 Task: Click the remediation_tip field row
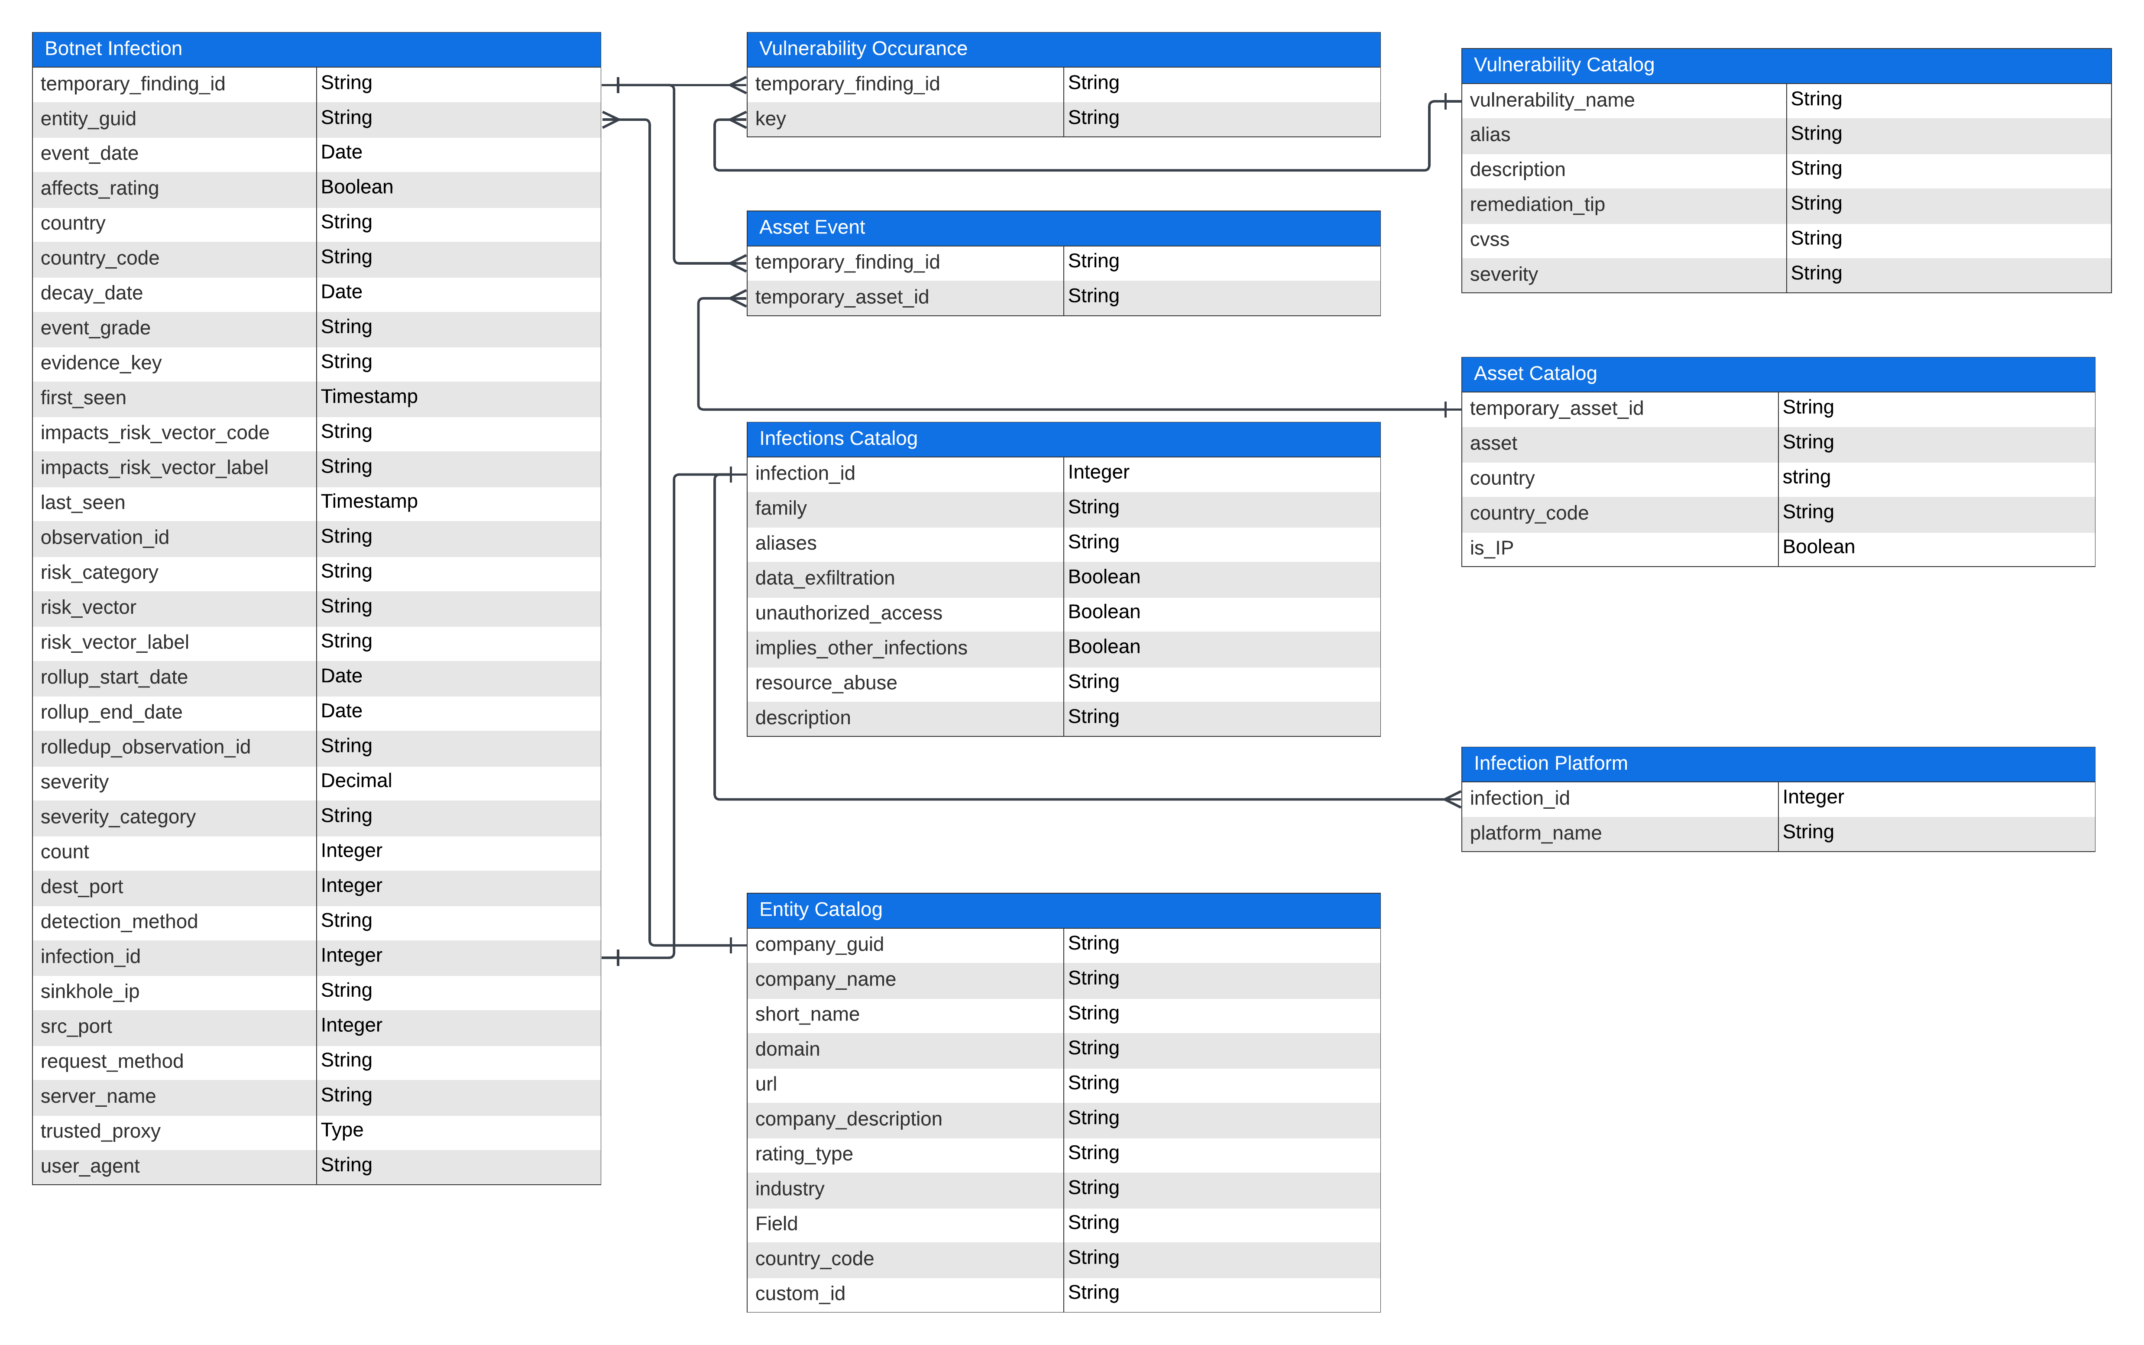(1537, 204)
